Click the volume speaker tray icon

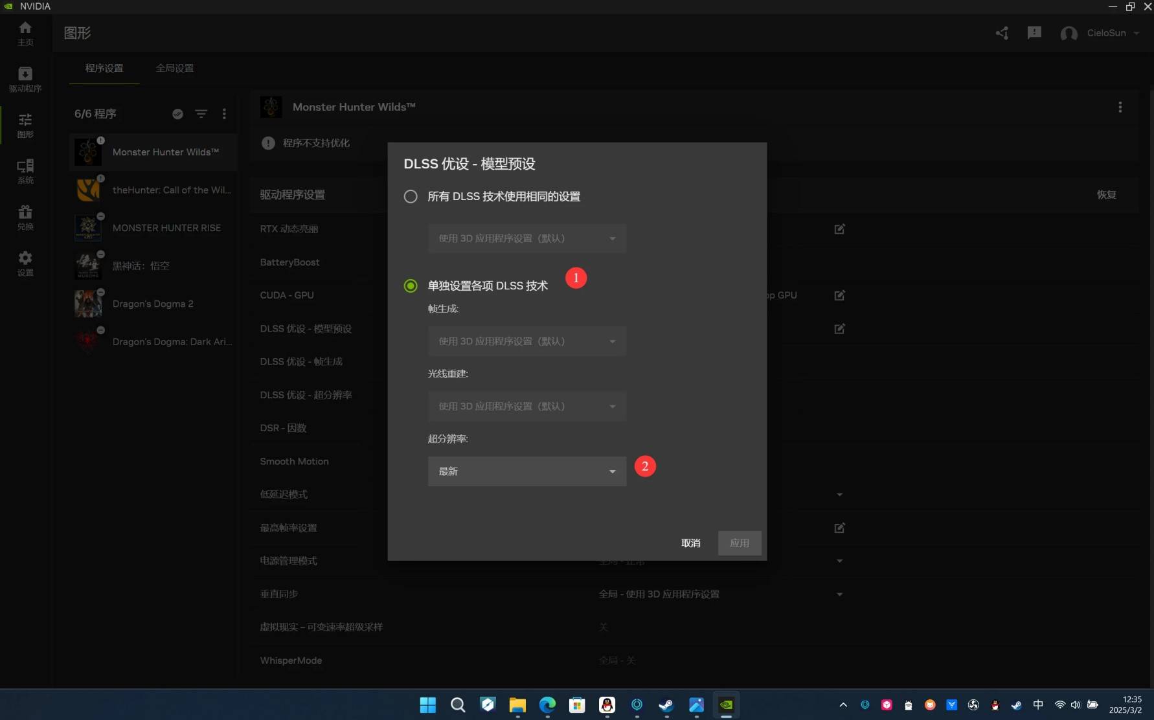1076,705
